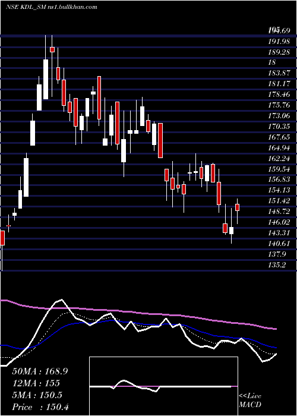Click the NSE KDL_SM chart title
Image resolution: width=297 pixels, height=416 pixels.
52,7
